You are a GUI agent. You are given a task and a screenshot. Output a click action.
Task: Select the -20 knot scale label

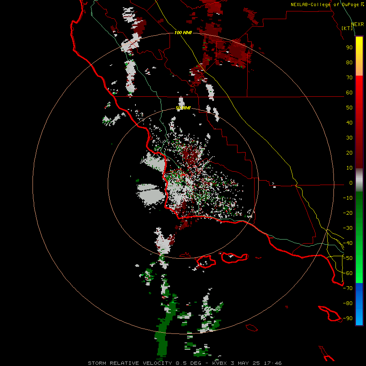348,213
